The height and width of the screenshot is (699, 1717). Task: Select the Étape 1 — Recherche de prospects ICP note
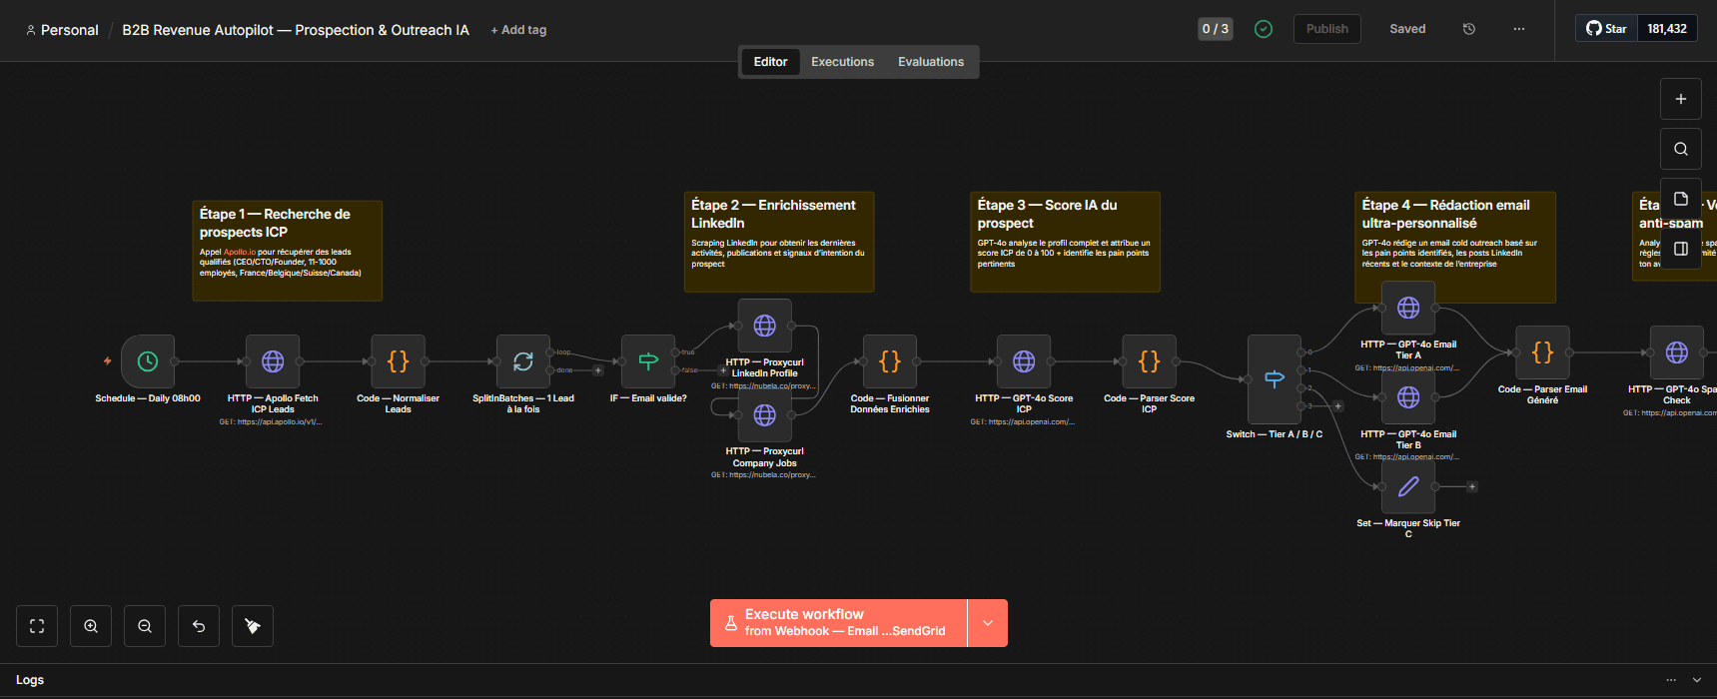pyautogui.click(x=288, y=251)
